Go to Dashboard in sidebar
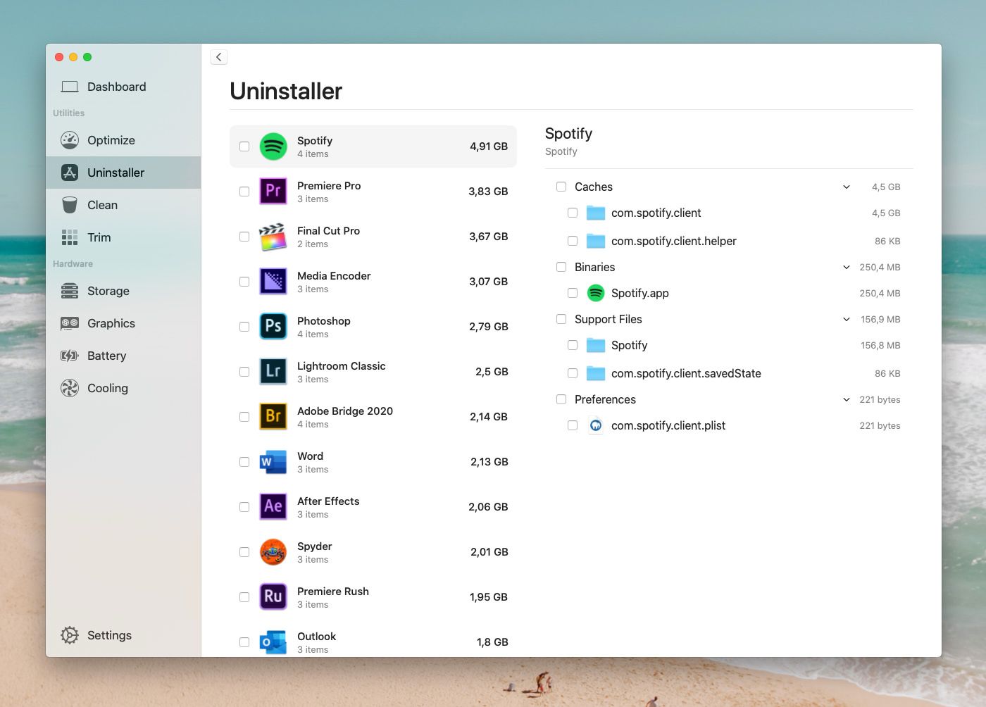Viewport: 986px width, 707px height. 123,87
